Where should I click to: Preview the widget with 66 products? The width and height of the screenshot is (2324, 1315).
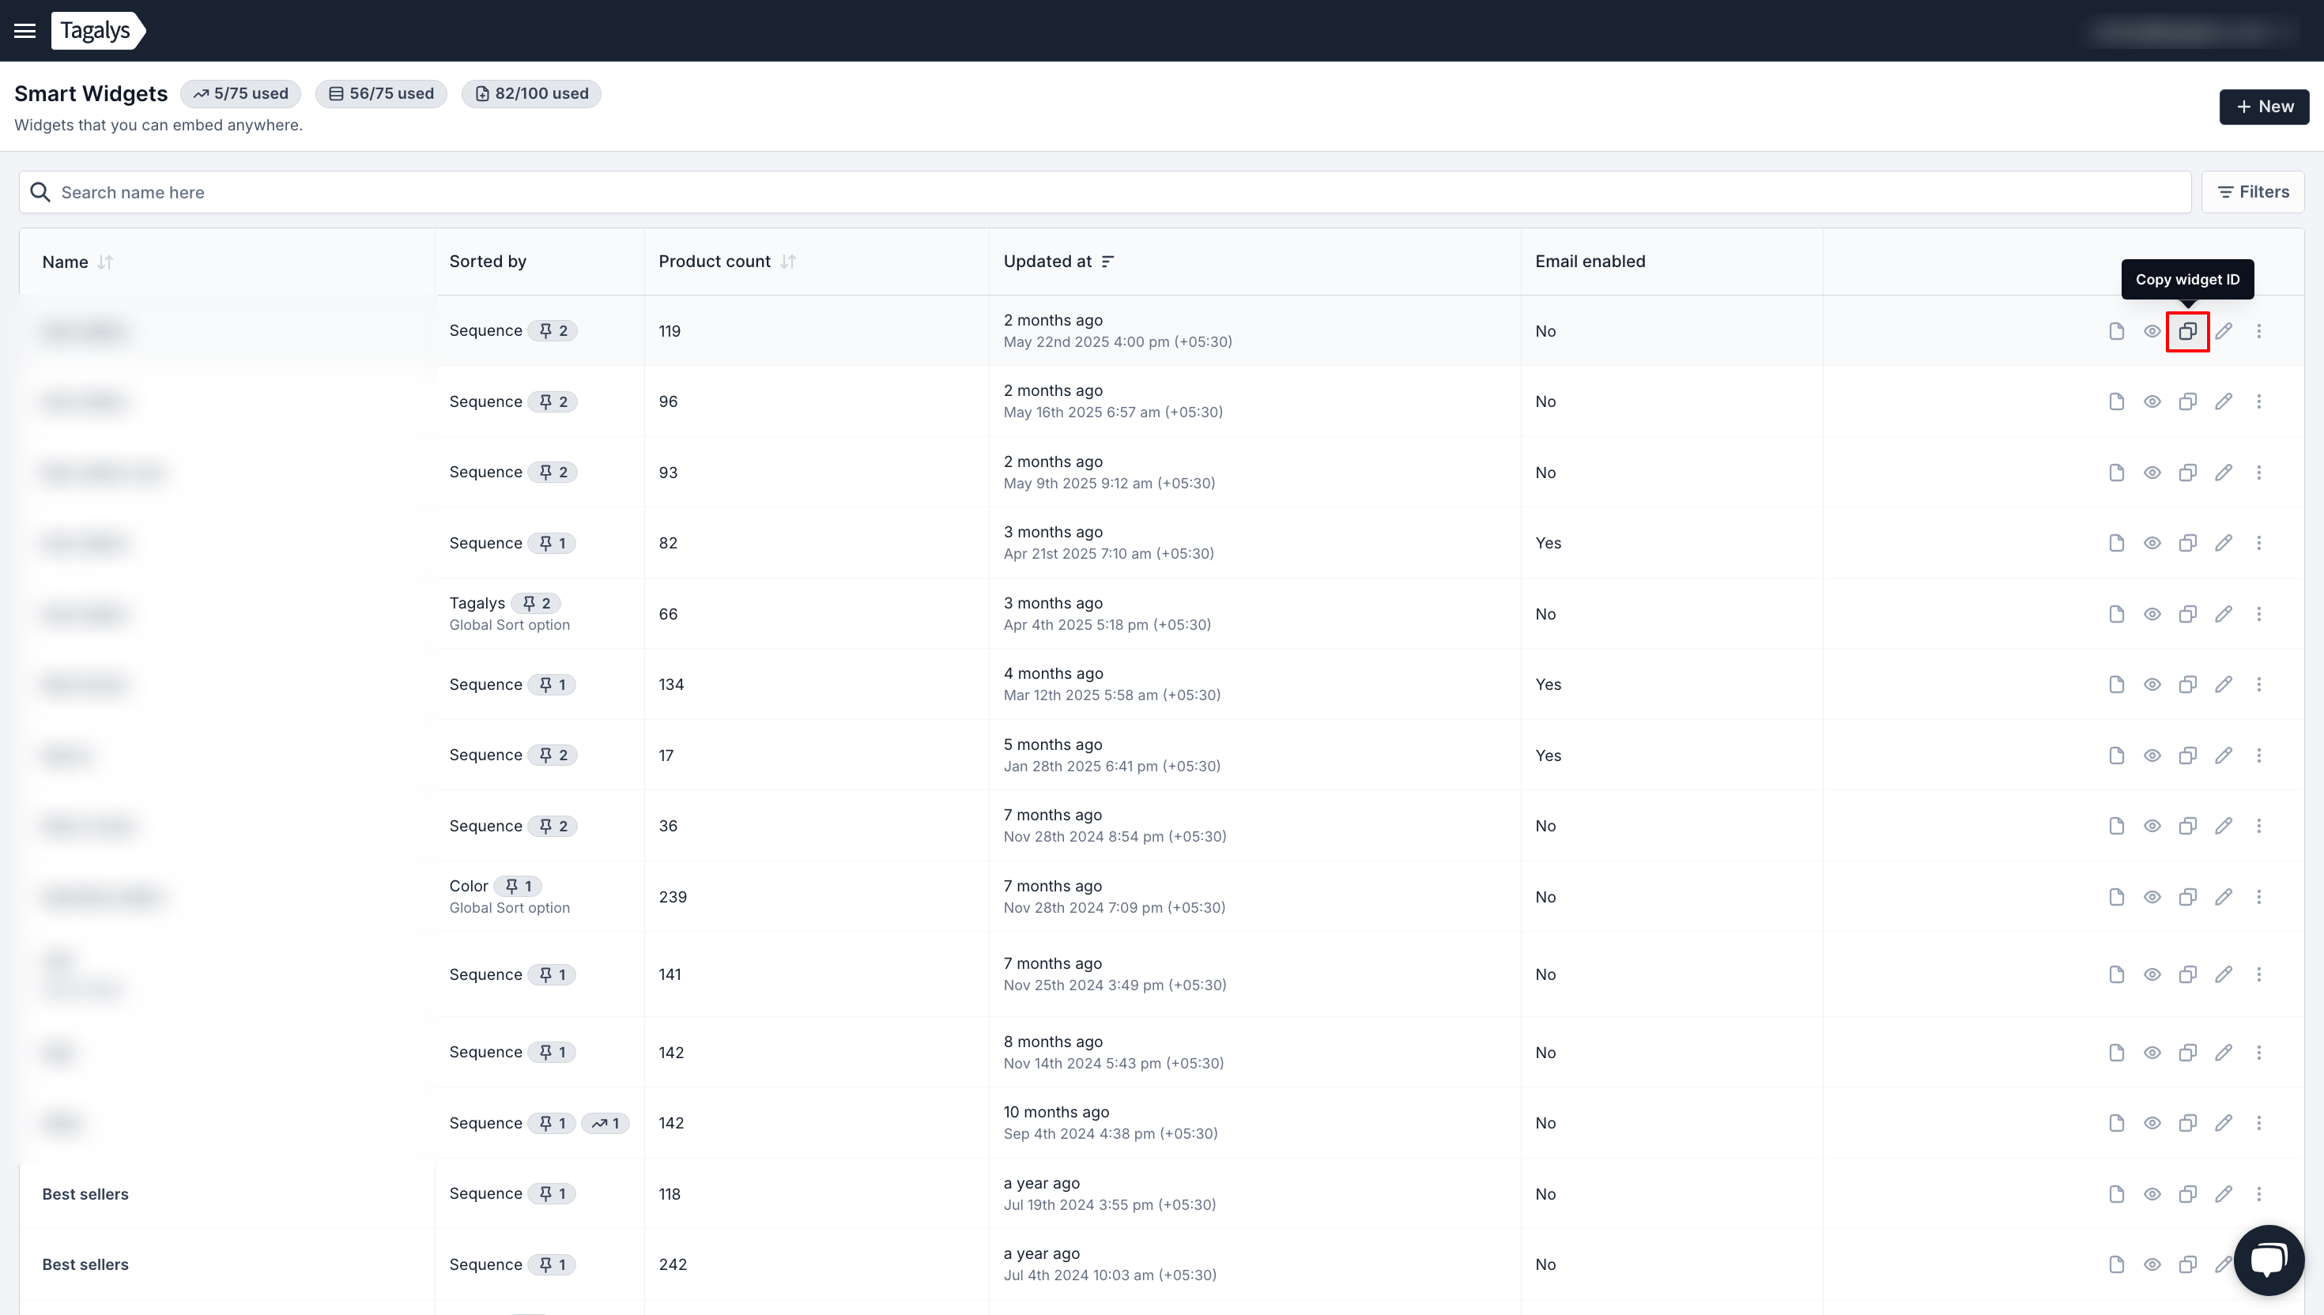2152,614
